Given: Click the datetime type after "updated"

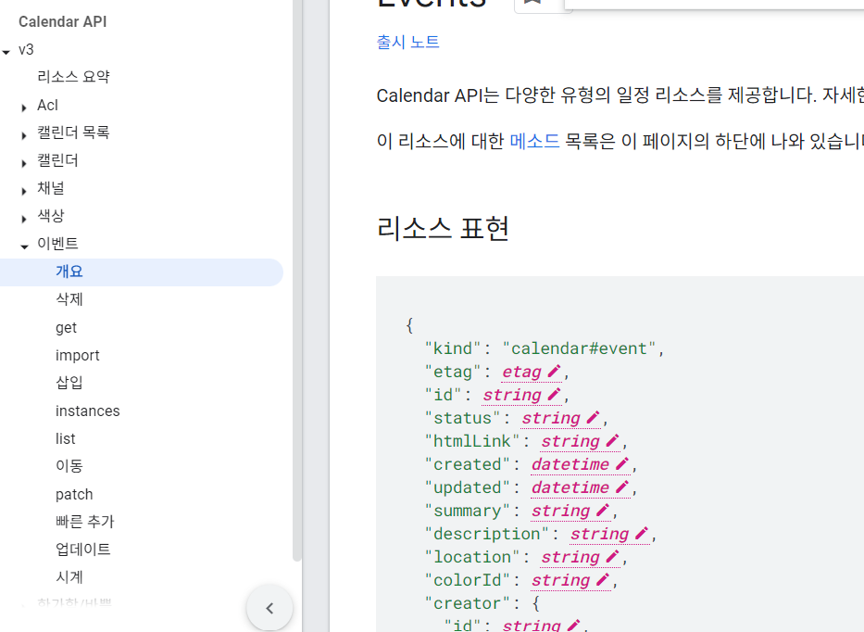Looking at the screenshot, I should [x=570, y=488].
